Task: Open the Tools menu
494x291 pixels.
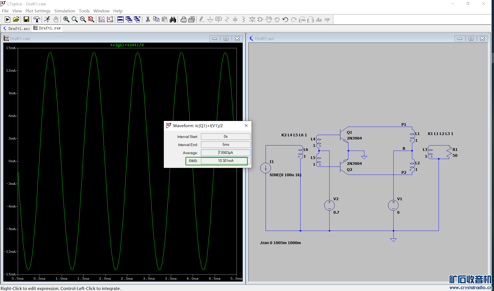Action: [x=84, y=11]
